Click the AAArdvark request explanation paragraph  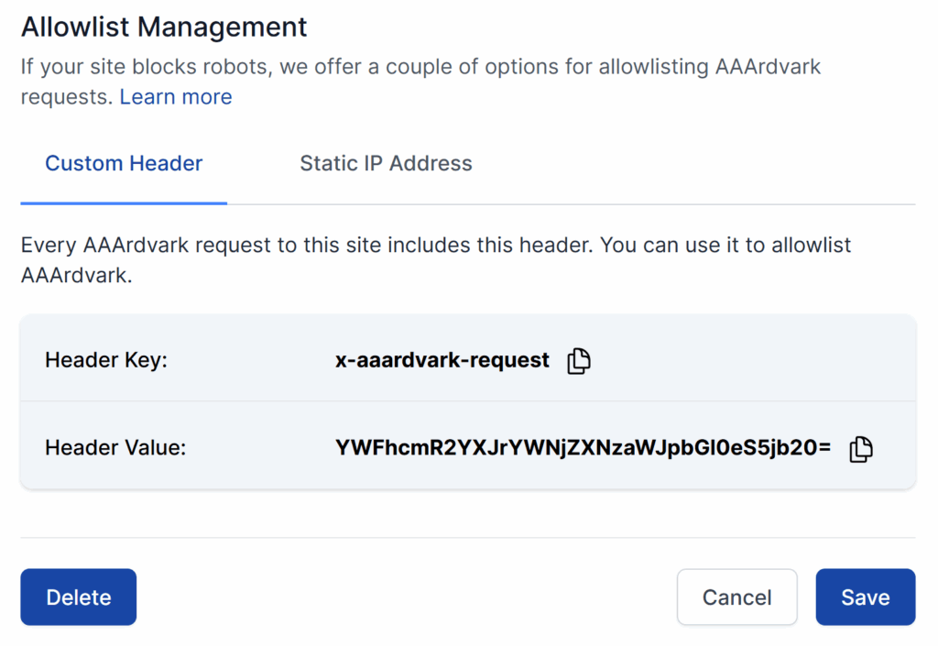pyautogui.click(x=435, y=258)
